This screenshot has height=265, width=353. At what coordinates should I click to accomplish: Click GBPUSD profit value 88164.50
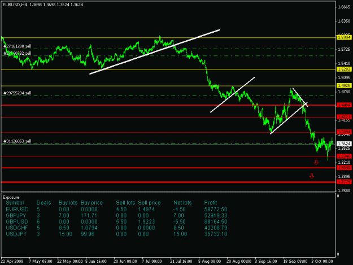(x=216, y=221)
